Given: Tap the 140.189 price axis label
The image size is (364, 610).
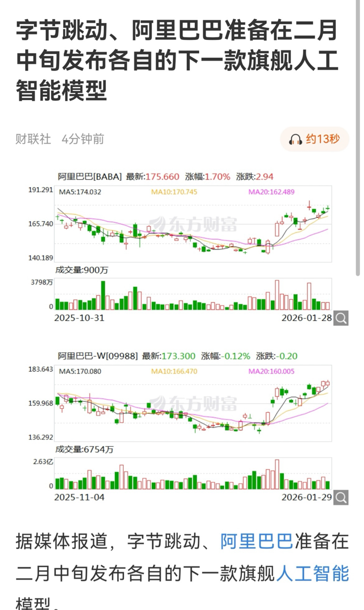Looking at the screenshot, I should [41, 258].
